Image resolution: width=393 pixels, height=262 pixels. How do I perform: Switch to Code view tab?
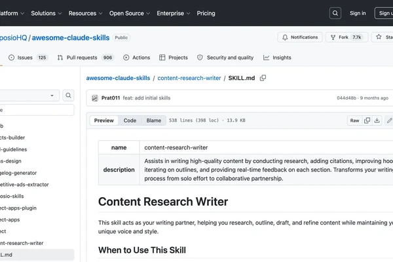(x=130, y=121)
